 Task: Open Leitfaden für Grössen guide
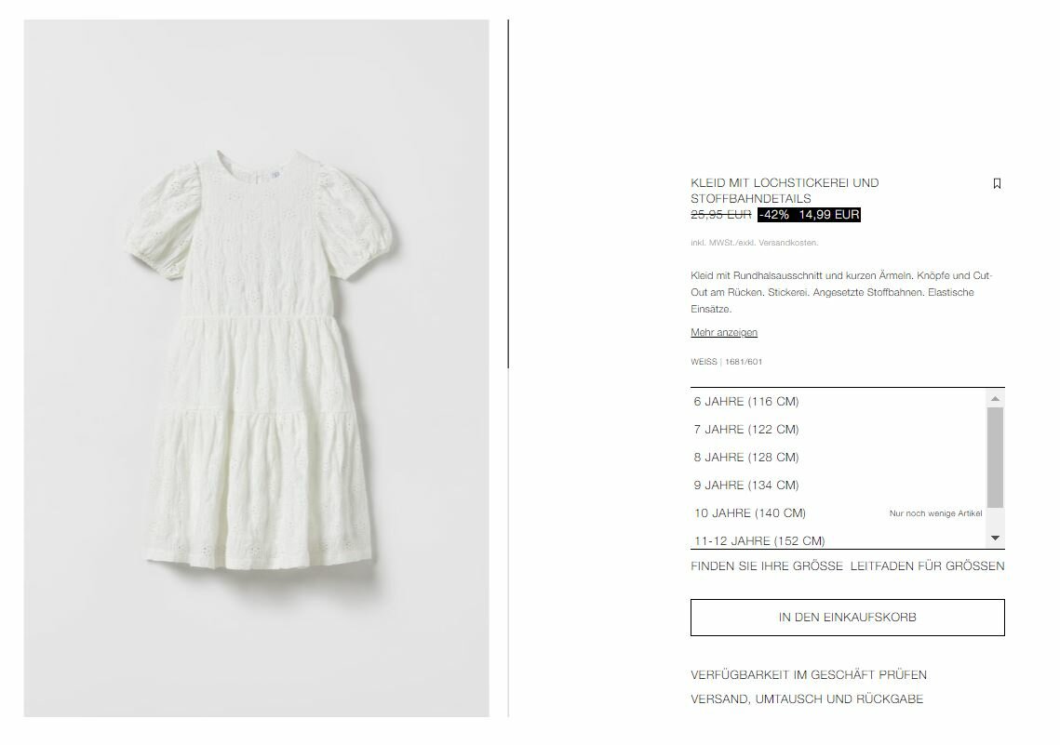point(927,566)
